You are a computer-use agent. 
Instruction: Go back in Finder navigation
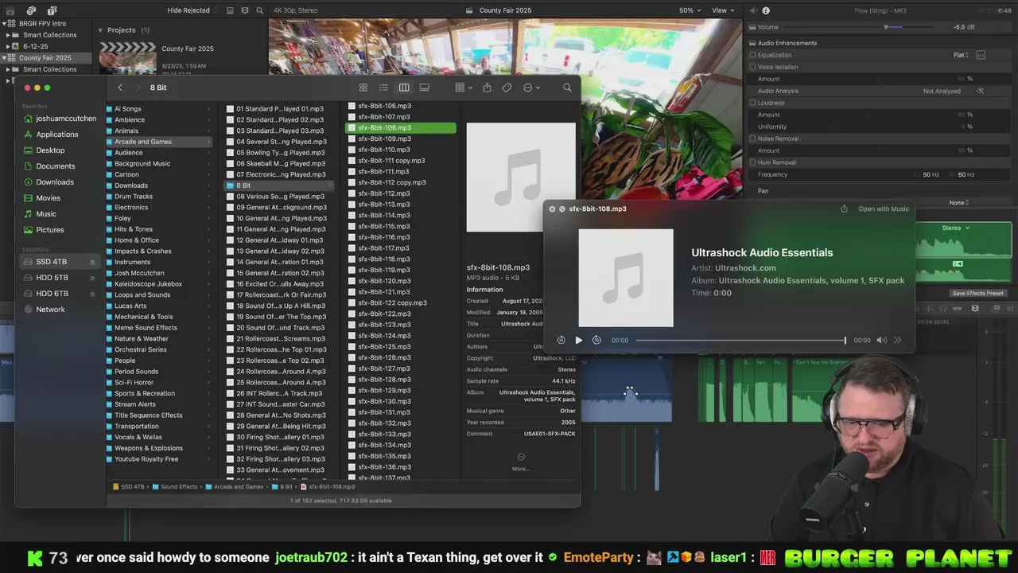(x=120, y=88)
